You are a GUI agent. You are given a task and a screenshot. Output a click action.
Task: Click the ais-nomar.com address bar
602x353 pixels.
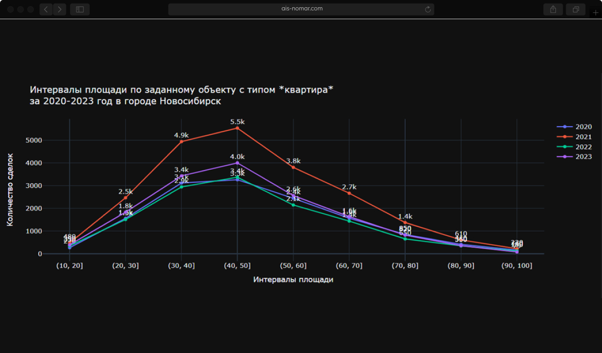point(301,9)
